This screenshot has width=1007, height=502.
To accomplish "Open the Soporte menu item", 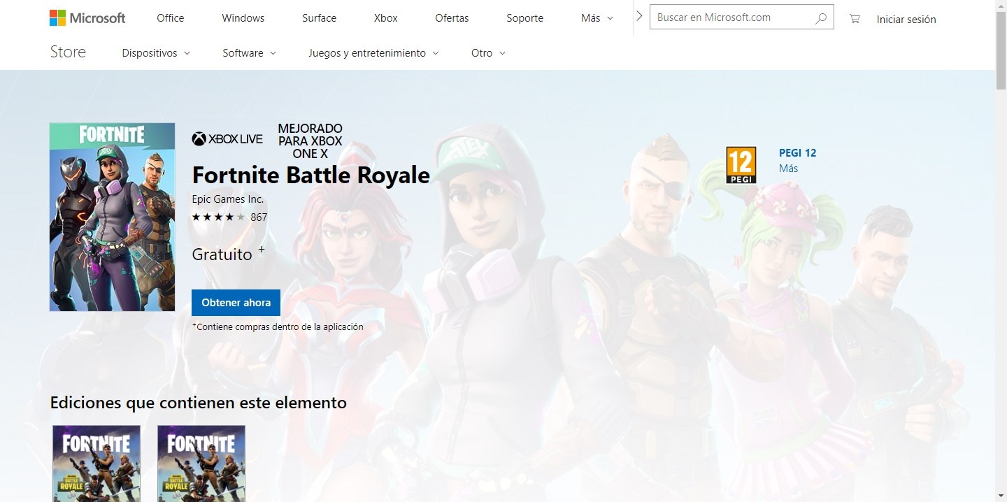I will [x=525, y=18].
